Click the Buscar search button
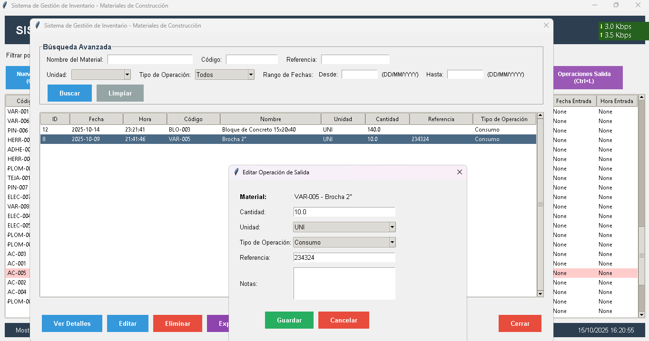The height and width of the screenshot is (341, 649). (69, 93)
